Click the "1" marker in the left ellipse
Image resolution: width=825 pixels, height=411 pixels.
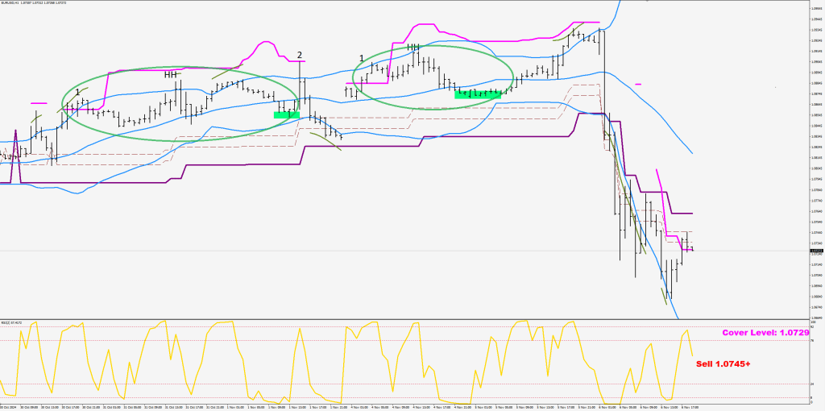click(x=77, y=93)
